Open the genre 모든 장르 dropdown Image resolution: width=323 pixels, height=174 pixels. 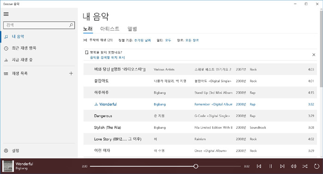pyautogui.click(x=192, y=40)
